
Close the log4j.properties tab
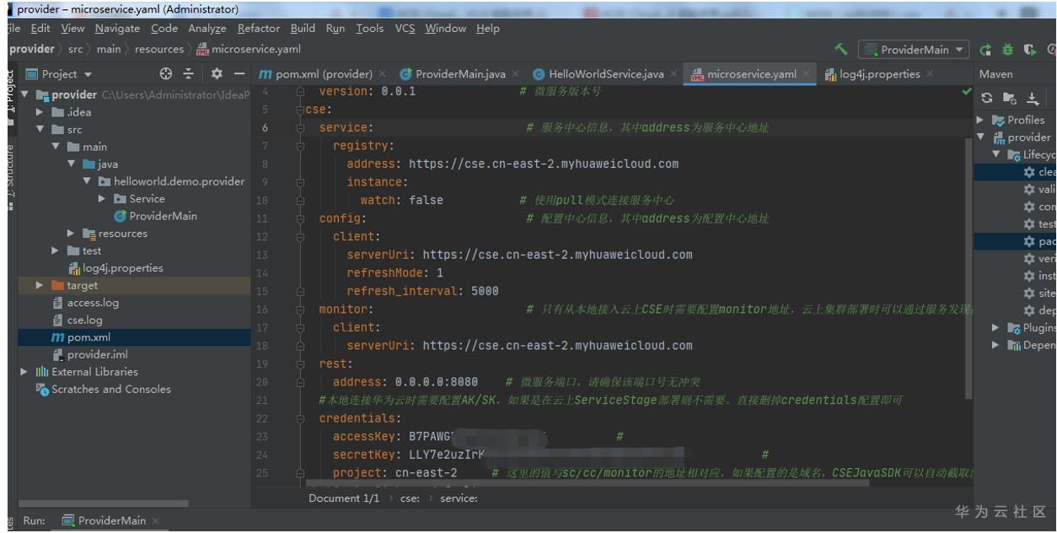(929, 74)
